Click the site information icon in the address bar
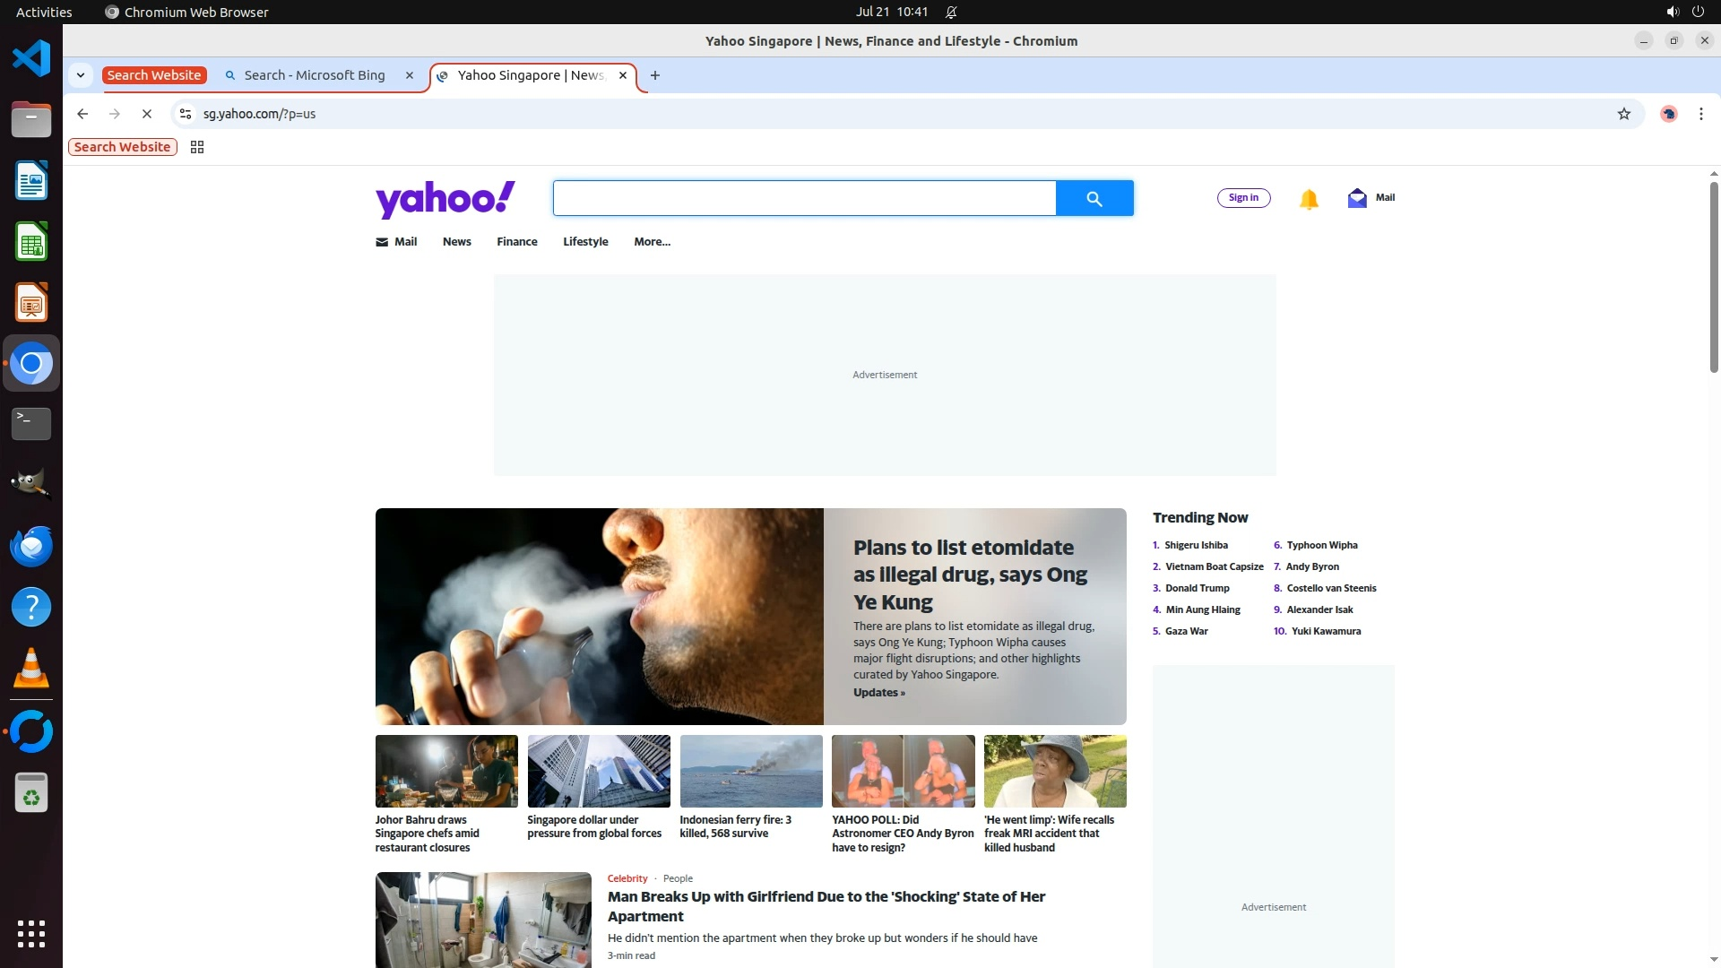This screenshot has width=1721, height=968. pos(186,114)
